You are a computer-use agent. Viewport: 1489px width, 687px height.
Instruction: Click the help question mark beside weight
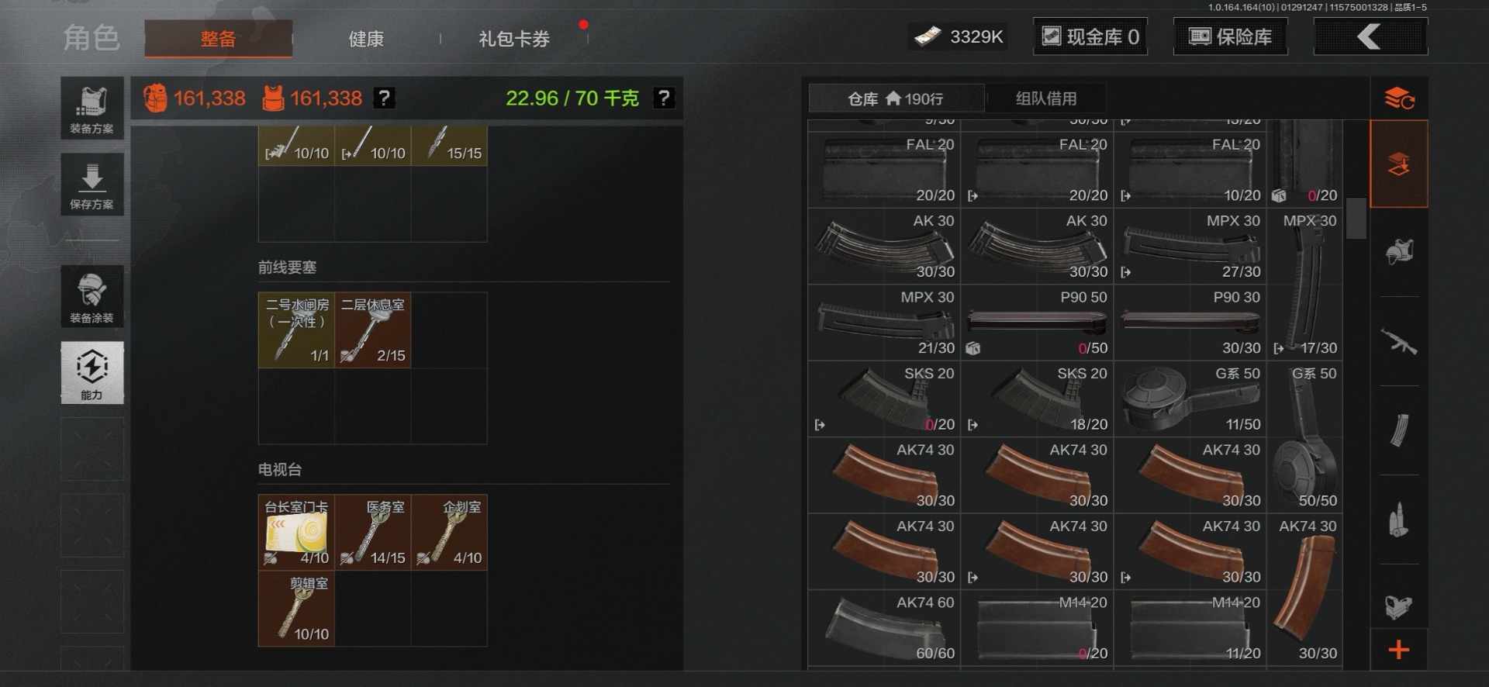click(664, 98)
